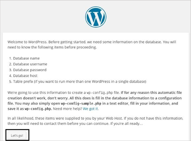Click the bold 'save it as wp-config.php' text
Screen dimensions: 191x141
click(x=30, y=109)
